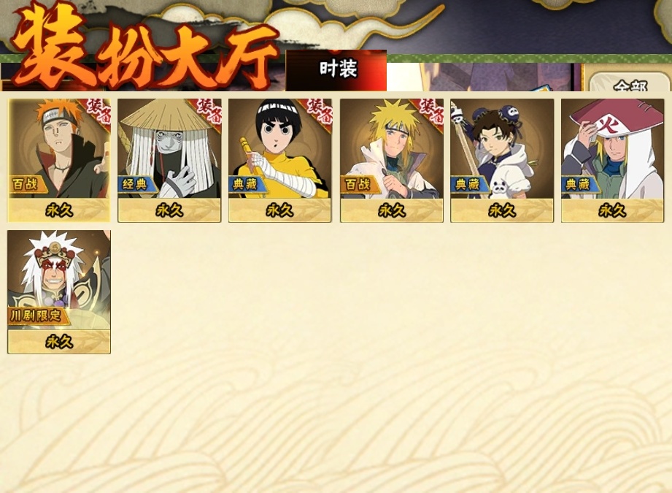Click 永久 label under Tenten costume

coord(502,210)
